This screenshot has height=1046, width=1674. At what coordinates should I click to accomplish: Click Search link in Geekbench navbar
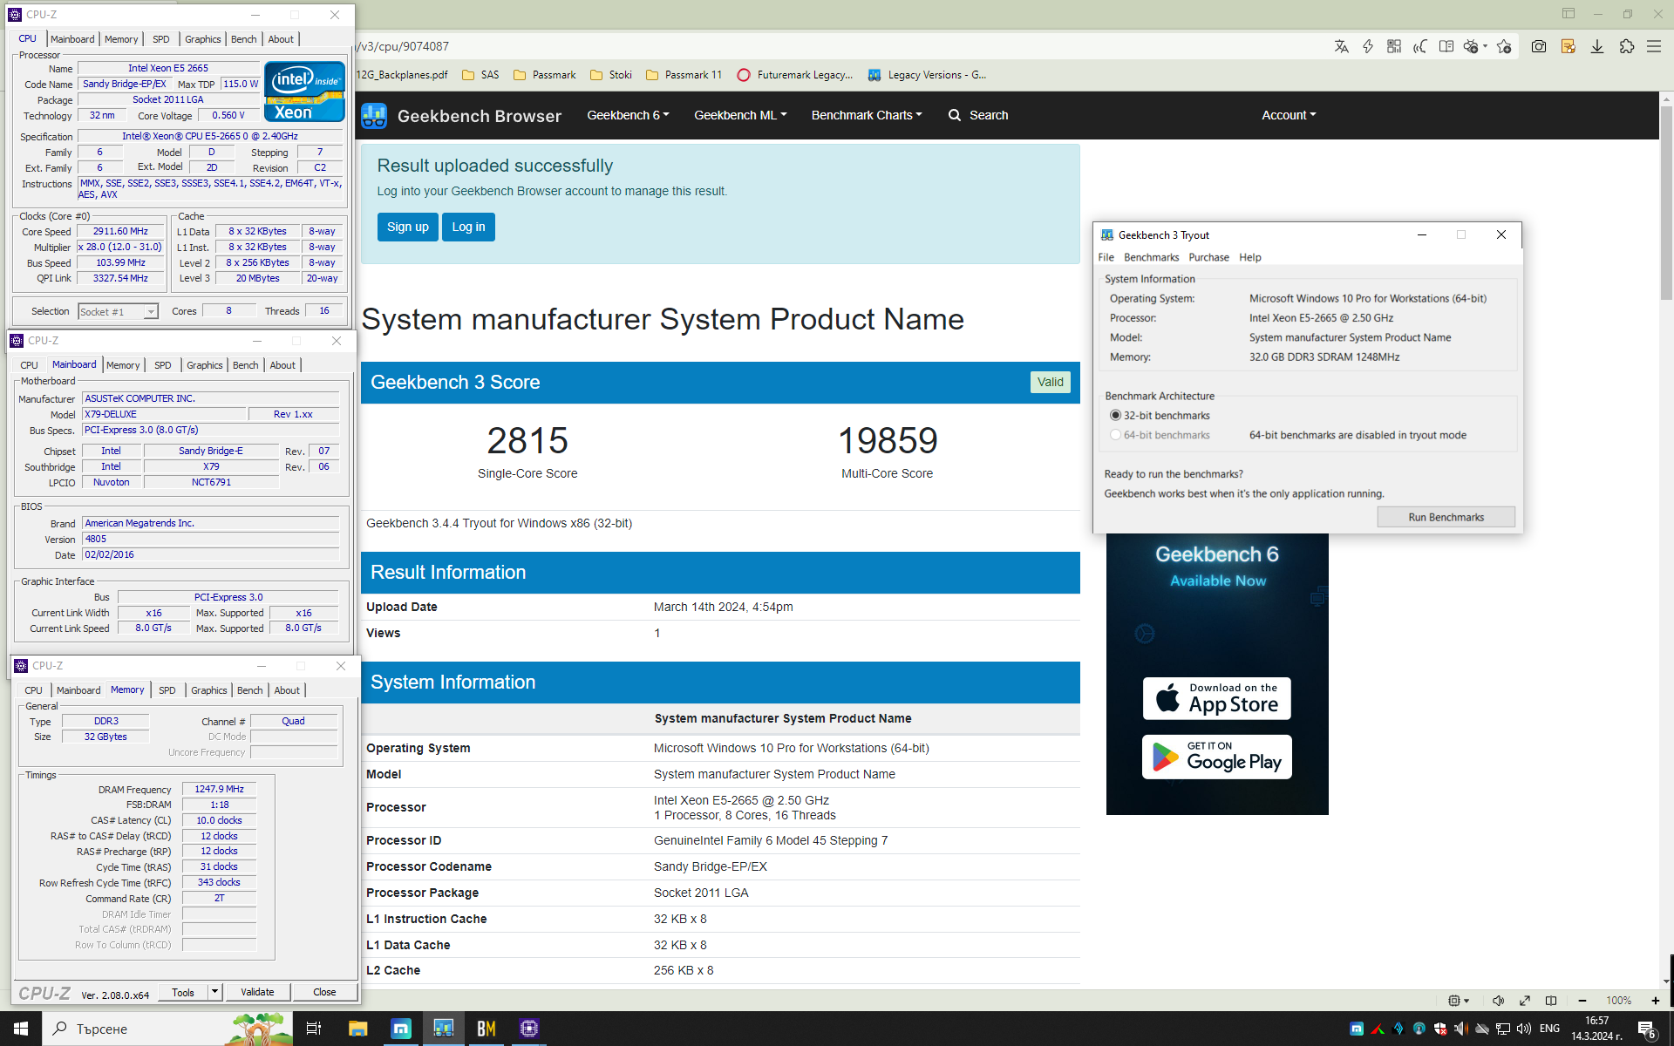[978, 115]
